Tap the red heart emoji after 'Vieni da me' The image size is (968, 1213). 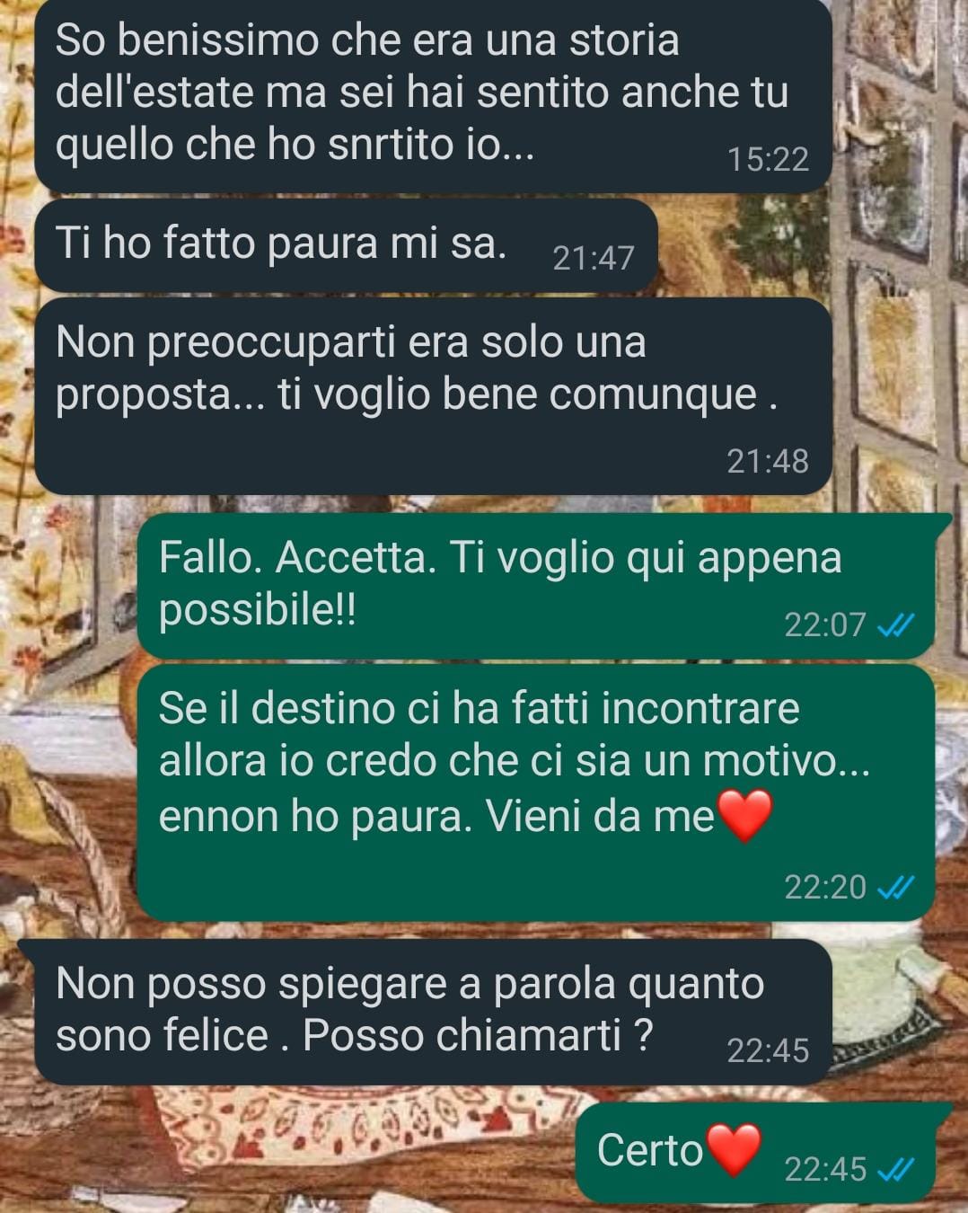point(744,814)
